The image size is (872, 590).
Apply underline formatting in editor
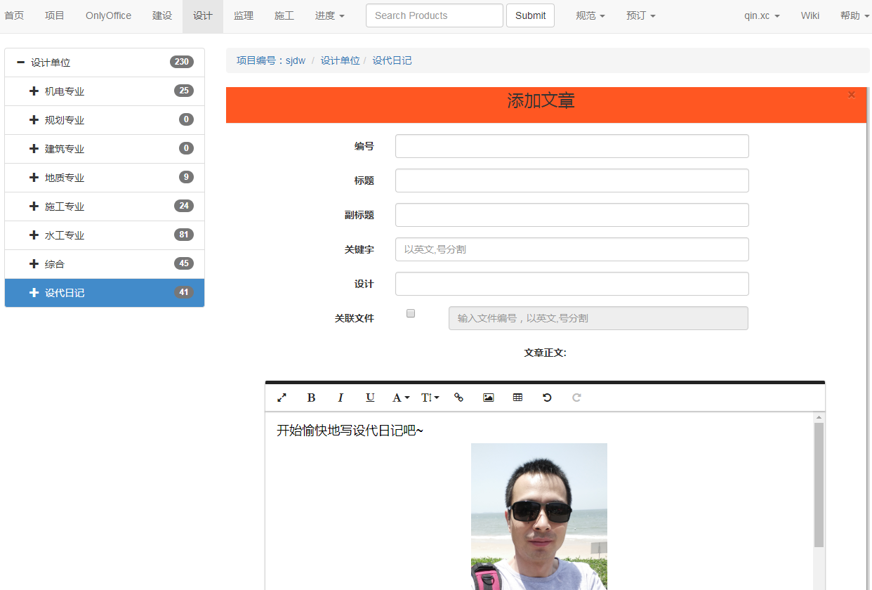[370, 398]
